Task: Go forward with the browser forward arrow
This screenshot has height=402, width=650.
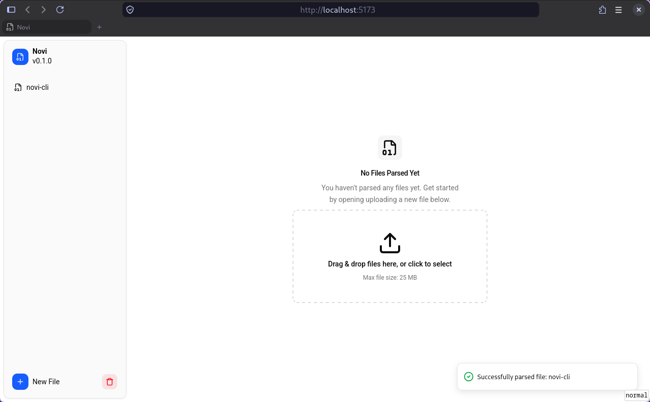Action: click(x=44, y=10)
